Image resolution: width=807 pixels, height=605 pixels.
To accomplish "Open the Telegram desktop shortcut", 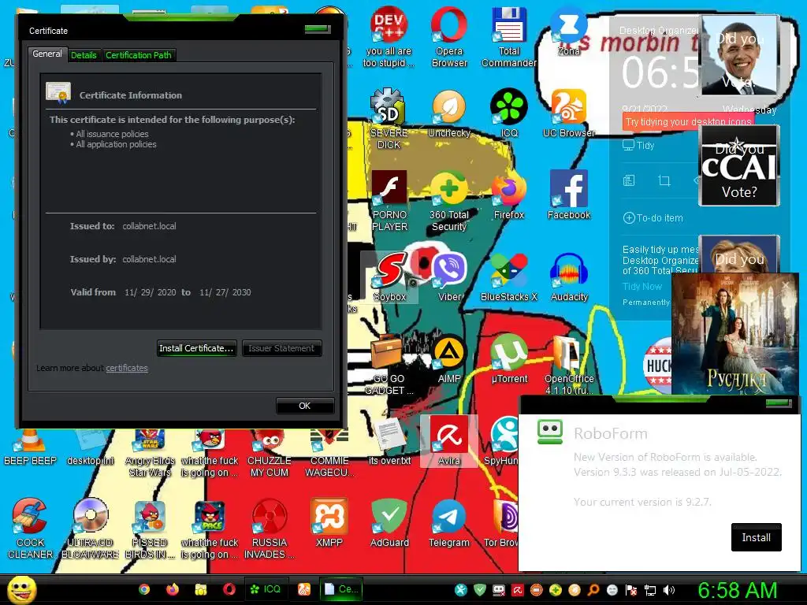I will coord(449,523).
